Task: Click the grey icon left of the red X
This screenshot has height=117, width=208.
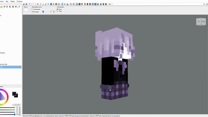Action: [x=4, y=6]
